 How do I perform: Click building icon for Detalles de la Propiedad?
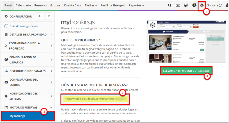[x=6, y=34]
